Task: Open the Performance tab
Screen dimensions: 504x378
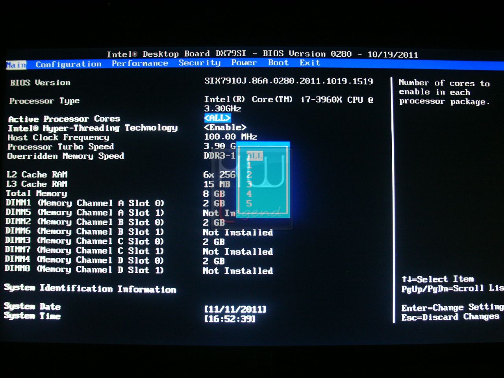Action: click(140, 63)
